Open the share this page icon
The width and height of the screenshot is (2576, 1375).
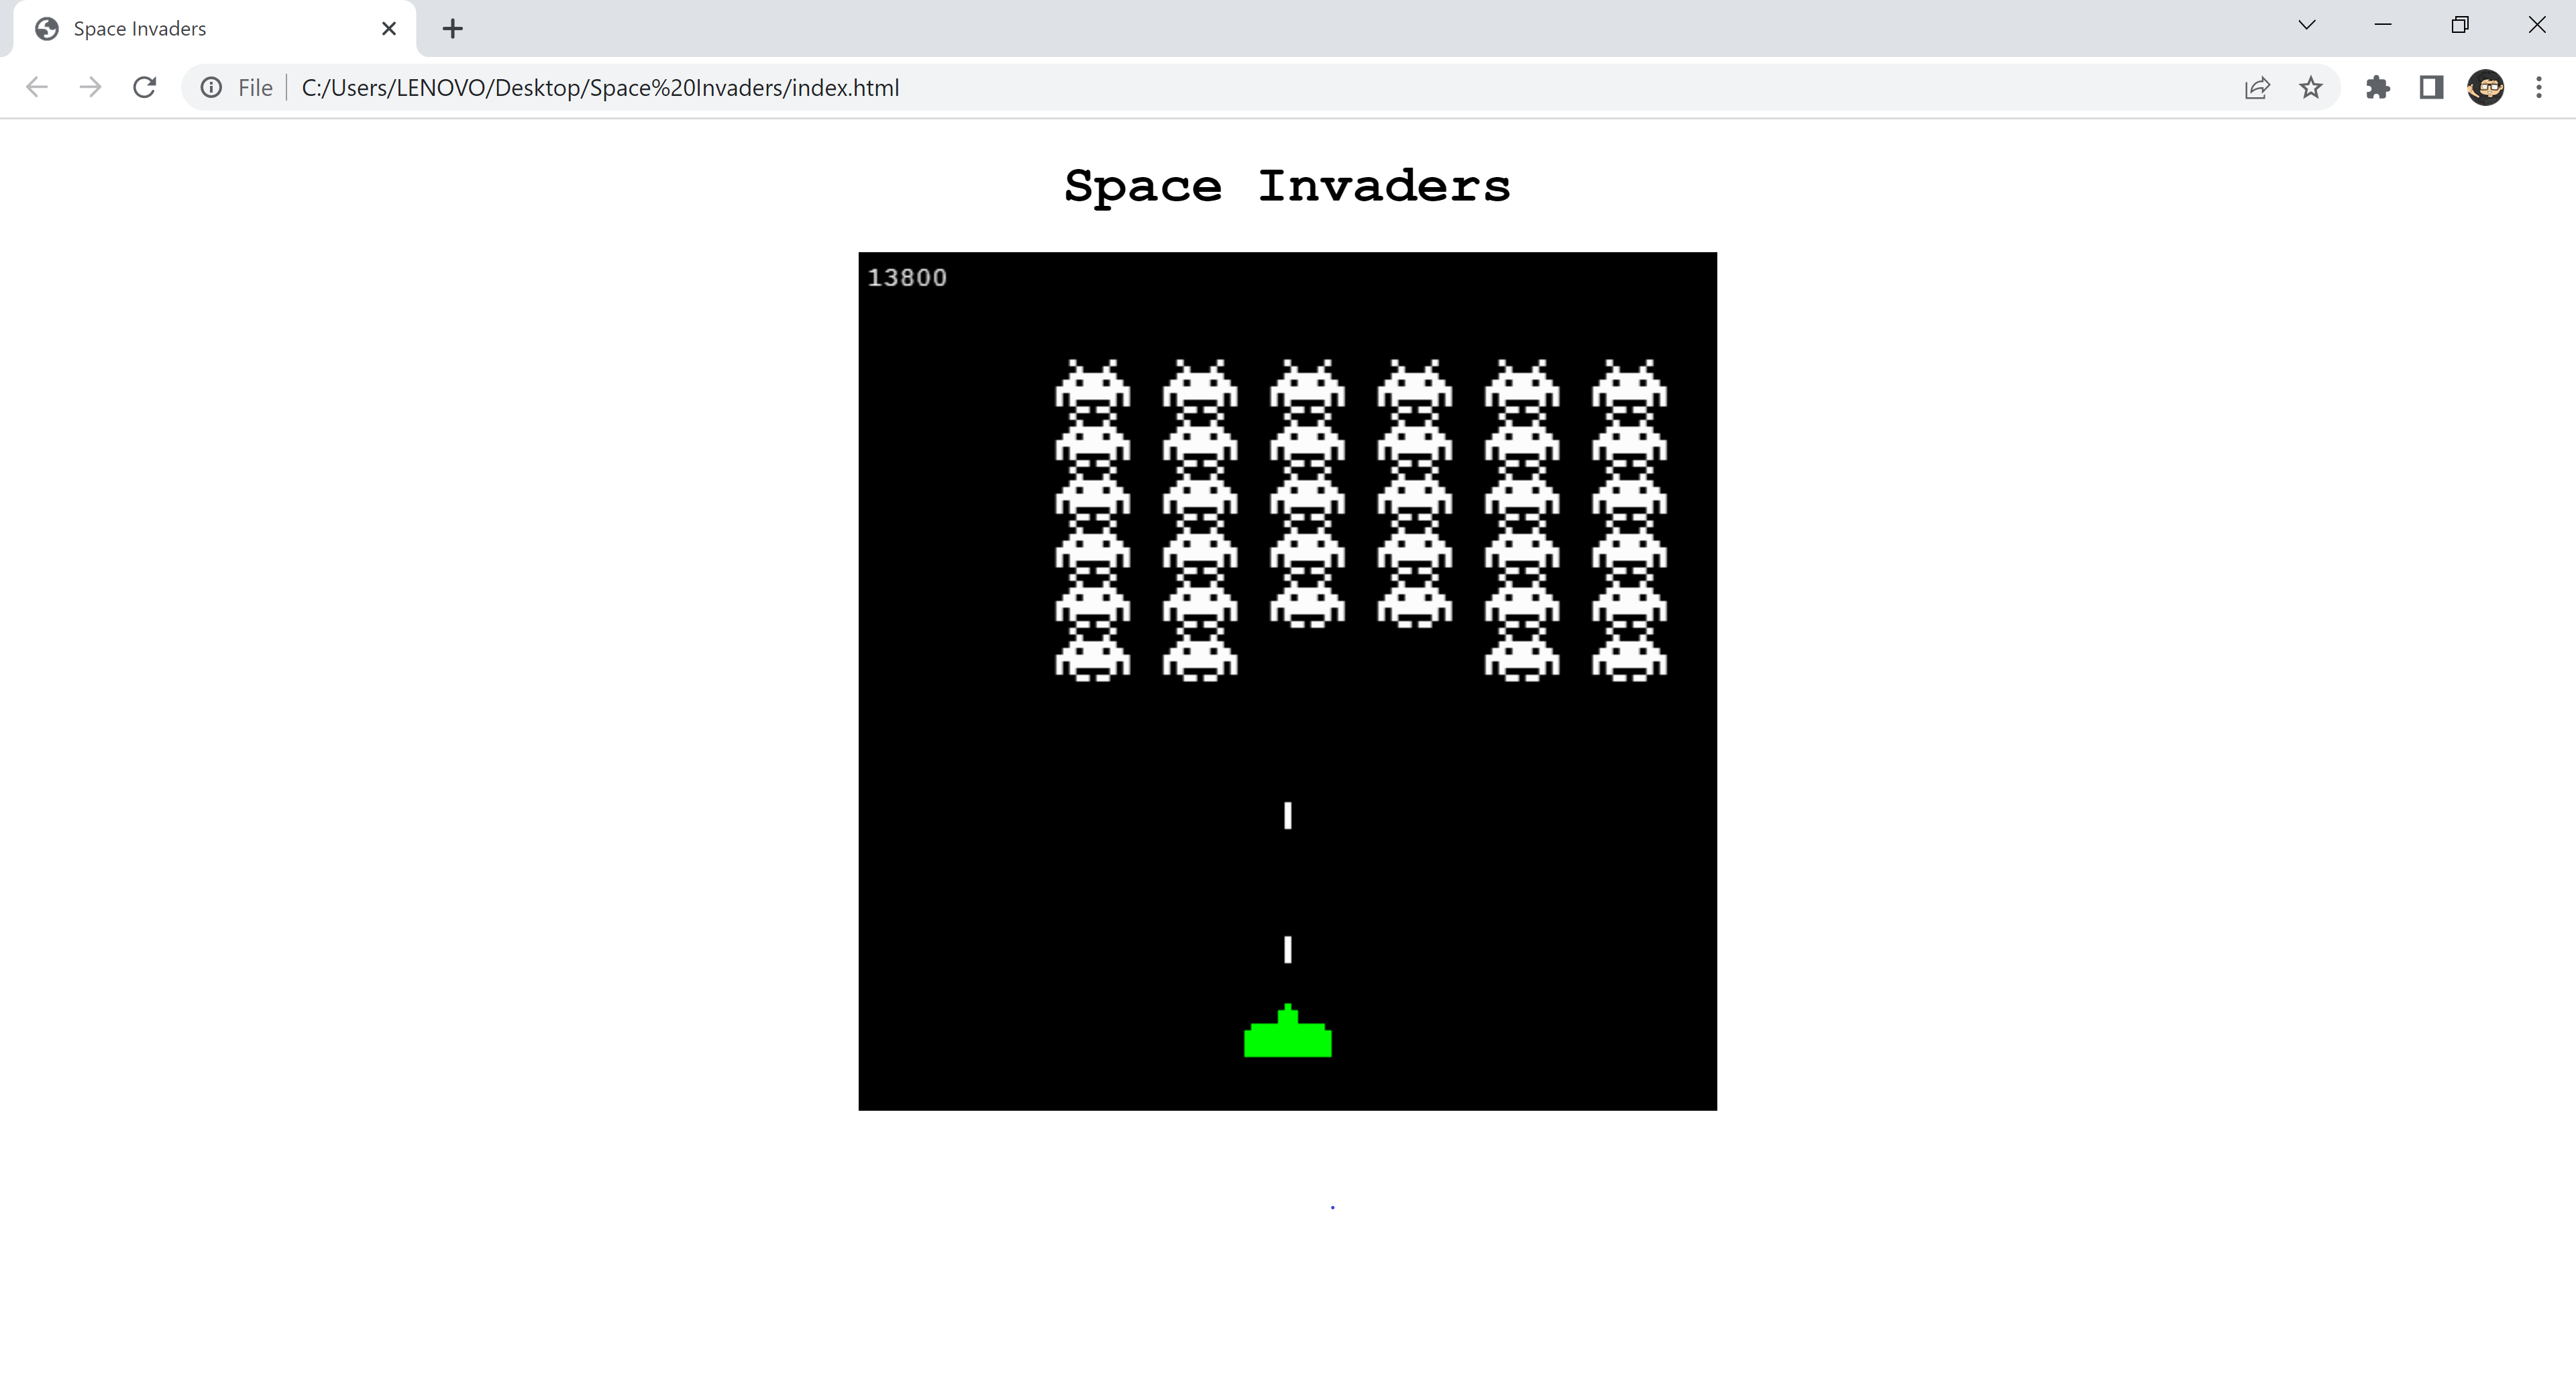(x=2257, y=87)
